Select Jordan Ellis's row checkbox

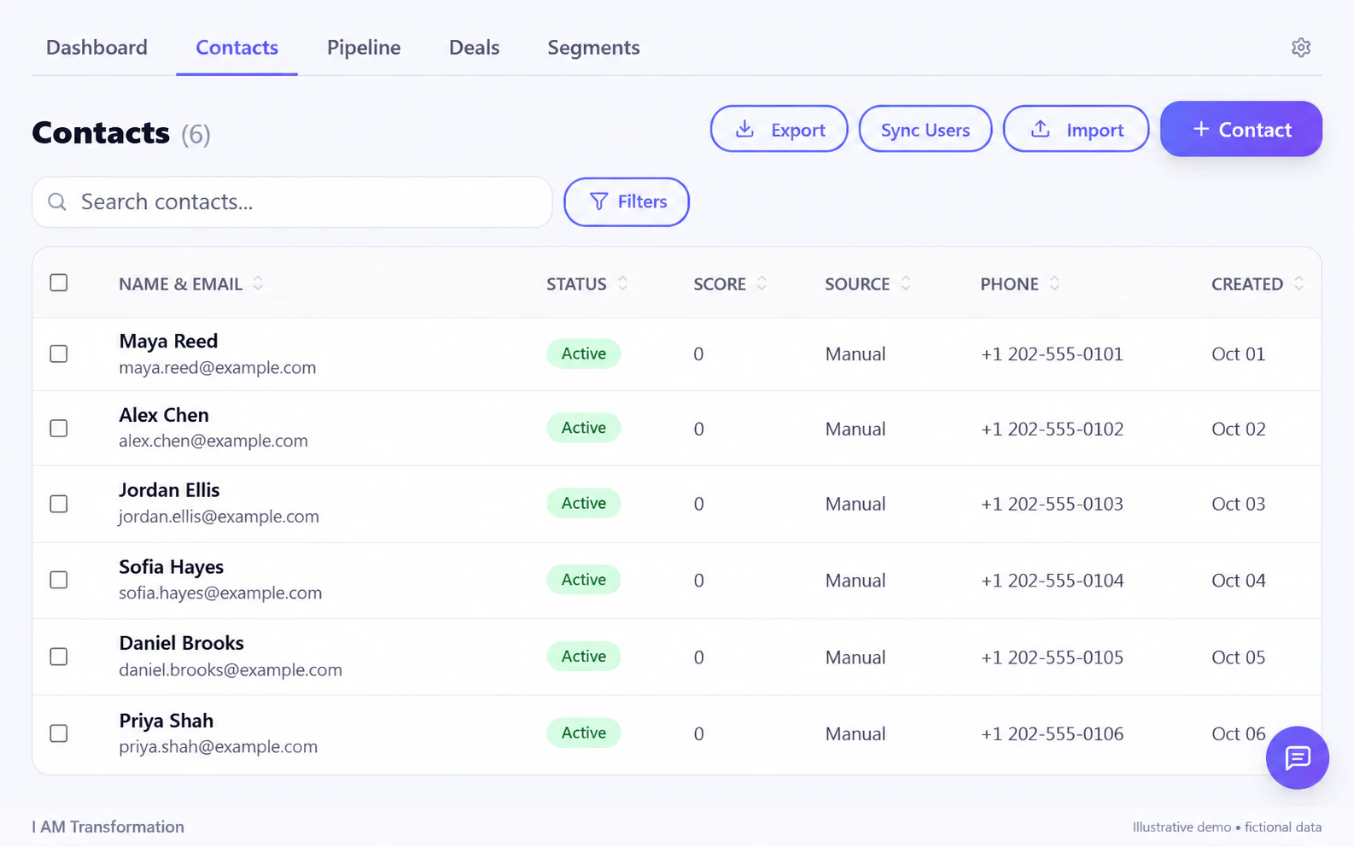point(59,504)
